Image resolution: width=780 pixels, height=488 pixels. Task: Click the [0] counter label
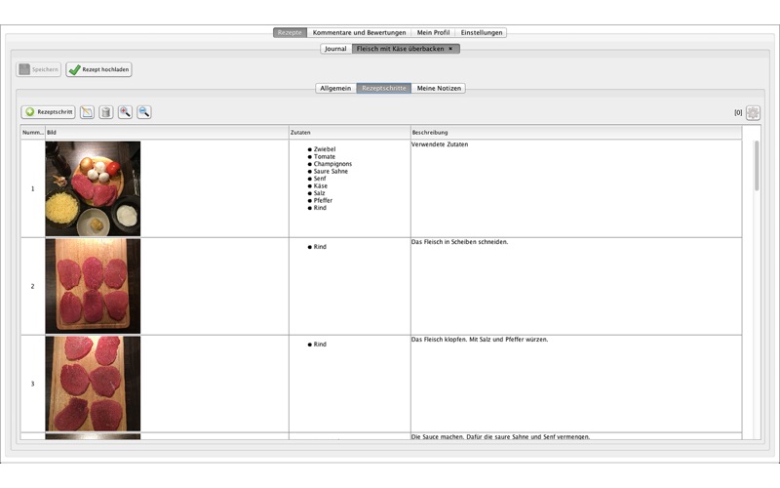(x=738, y=112)
